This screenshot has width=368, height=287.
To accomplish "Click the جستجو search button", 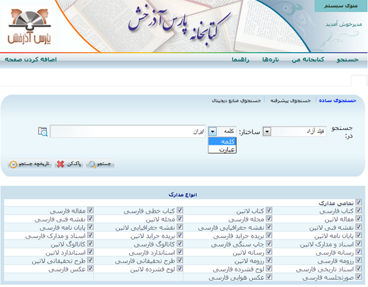I will click(100, 164).
